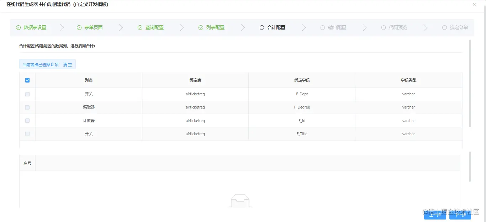Click the 绑定菜单 step circle icon

444,27
